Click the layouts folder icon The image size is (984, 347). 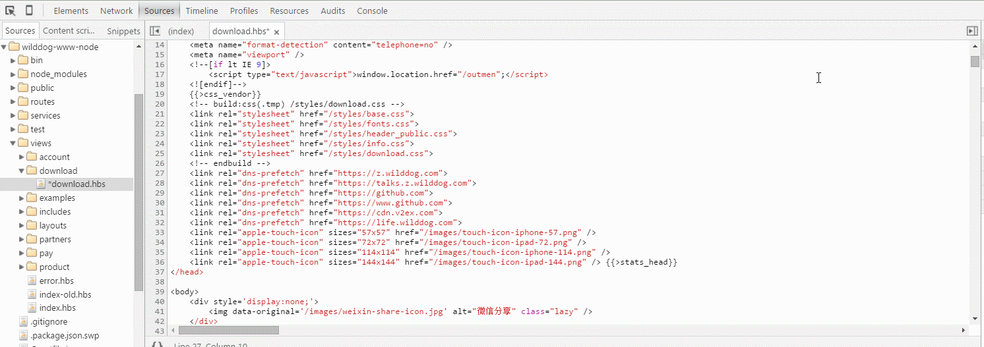click(x=32, y=225)
